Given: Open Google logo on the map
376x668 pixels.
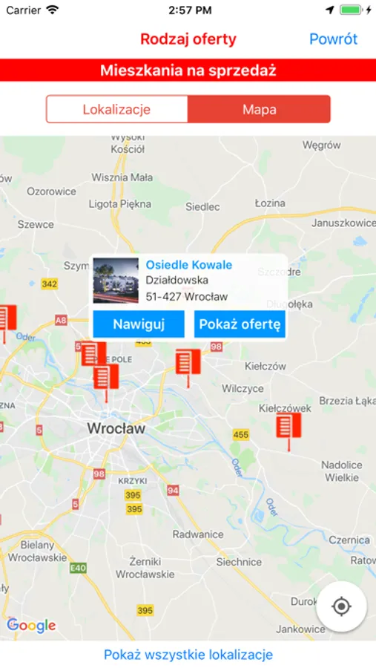Looking at the screenshot, I should [x=31, y=625].
